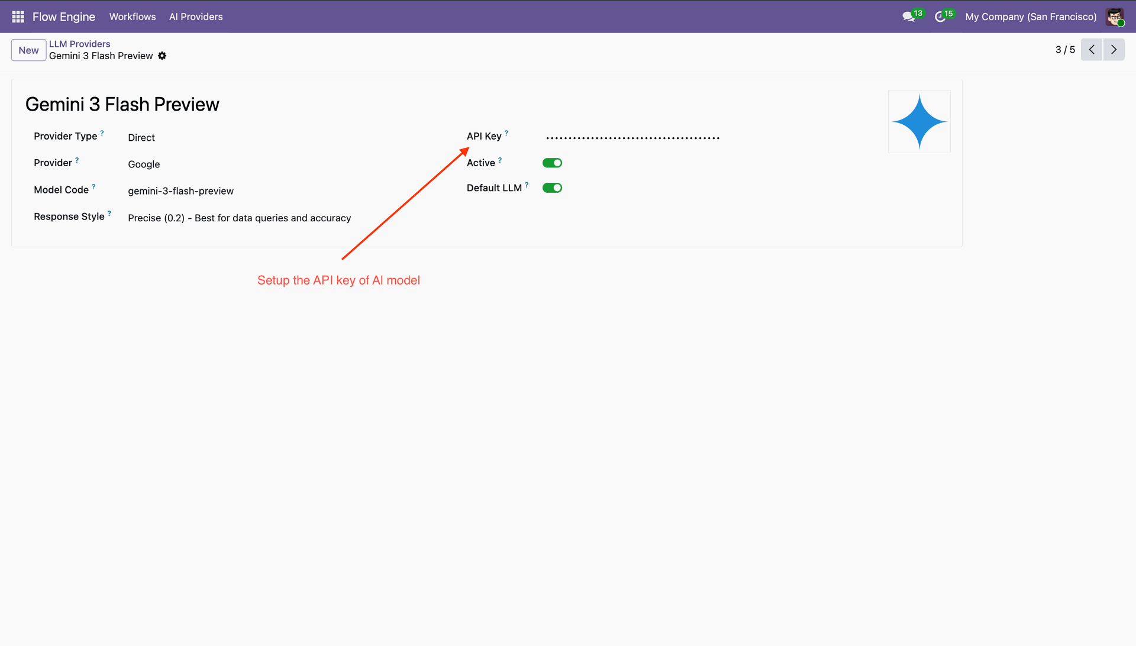Click into the masked API Key field
Viewport: 1136px width, 646px height.
(632, 138)
